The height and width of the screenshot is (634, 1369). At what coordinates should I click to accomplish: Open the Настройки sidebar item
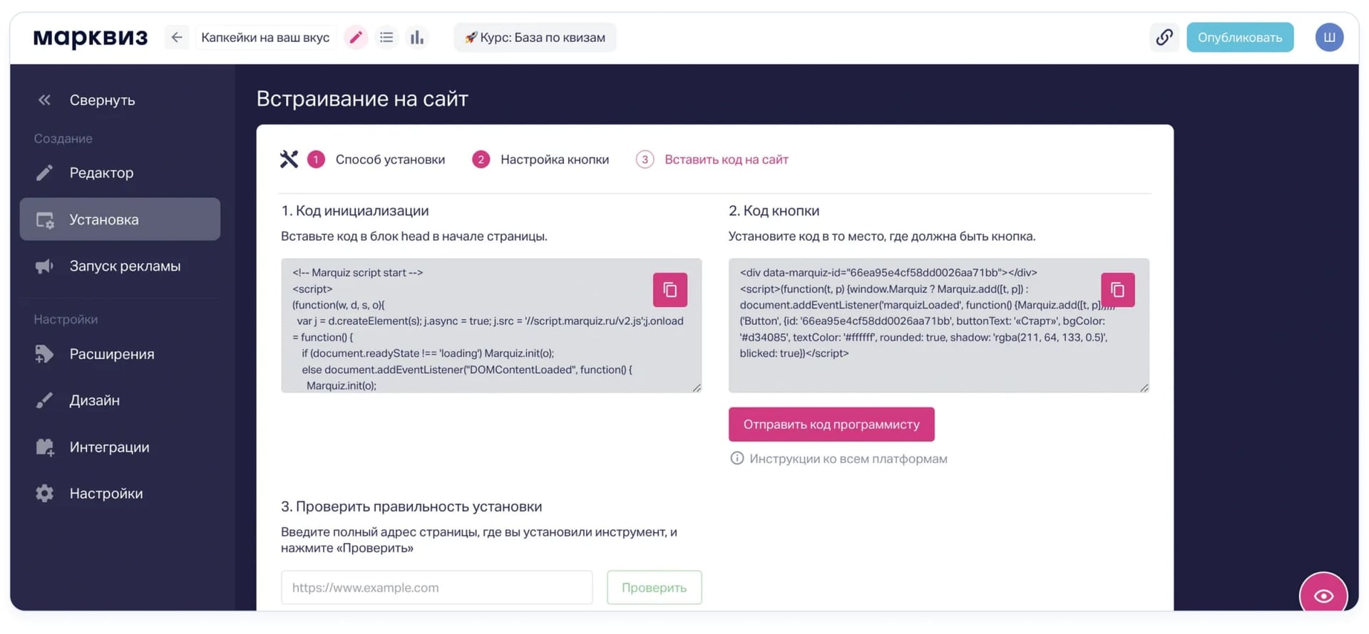pos(120,493)
